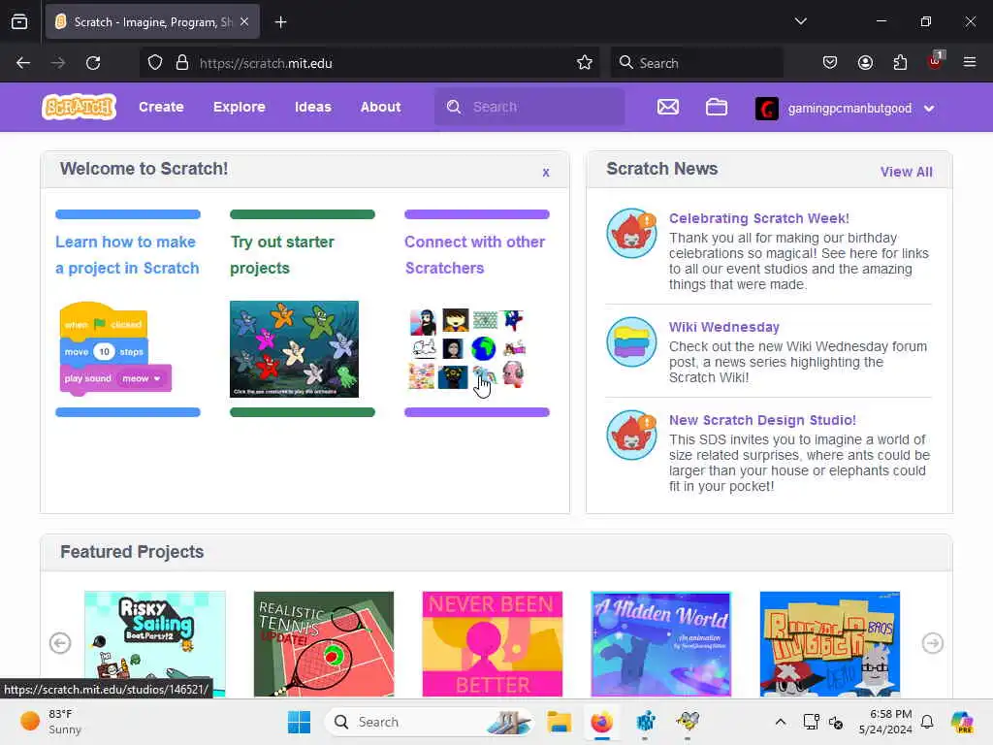Viewport: 993px width, 745px height.
Task: Open the weather widget showing 83°F Sunny
Action: click(50, 722)
